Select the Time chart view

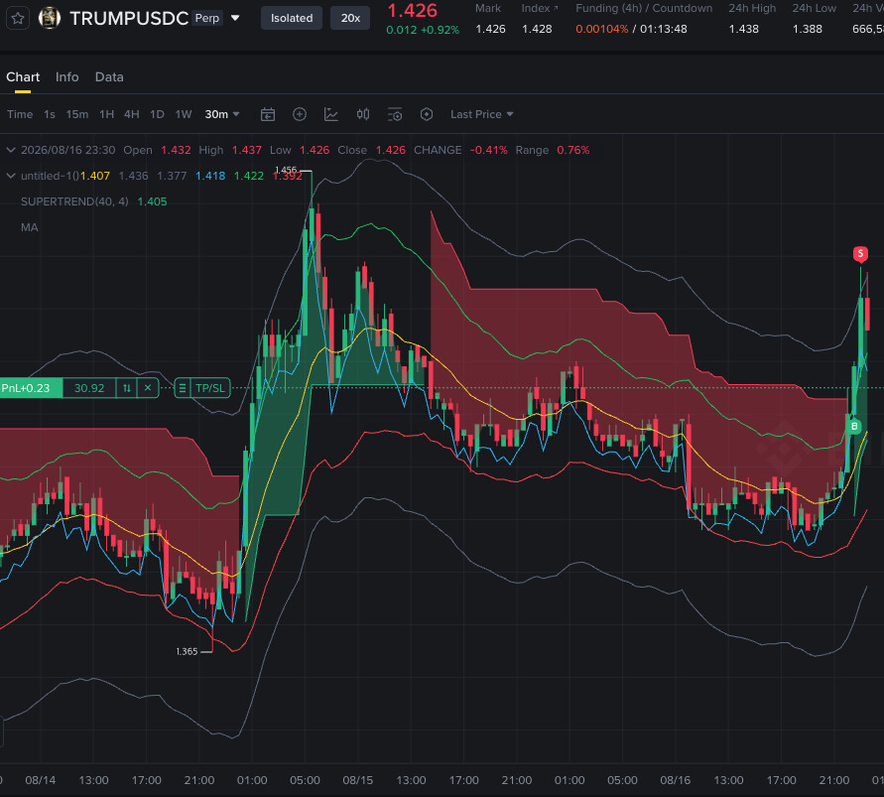point(20,114)
